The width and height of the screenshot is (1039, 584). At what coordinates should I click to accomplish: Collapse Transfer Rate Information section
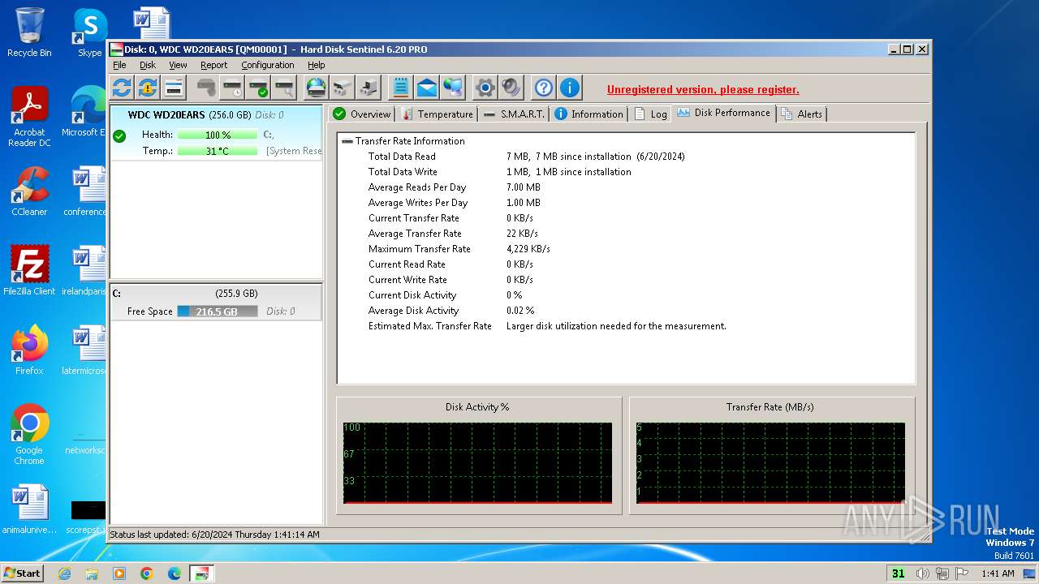347,141
